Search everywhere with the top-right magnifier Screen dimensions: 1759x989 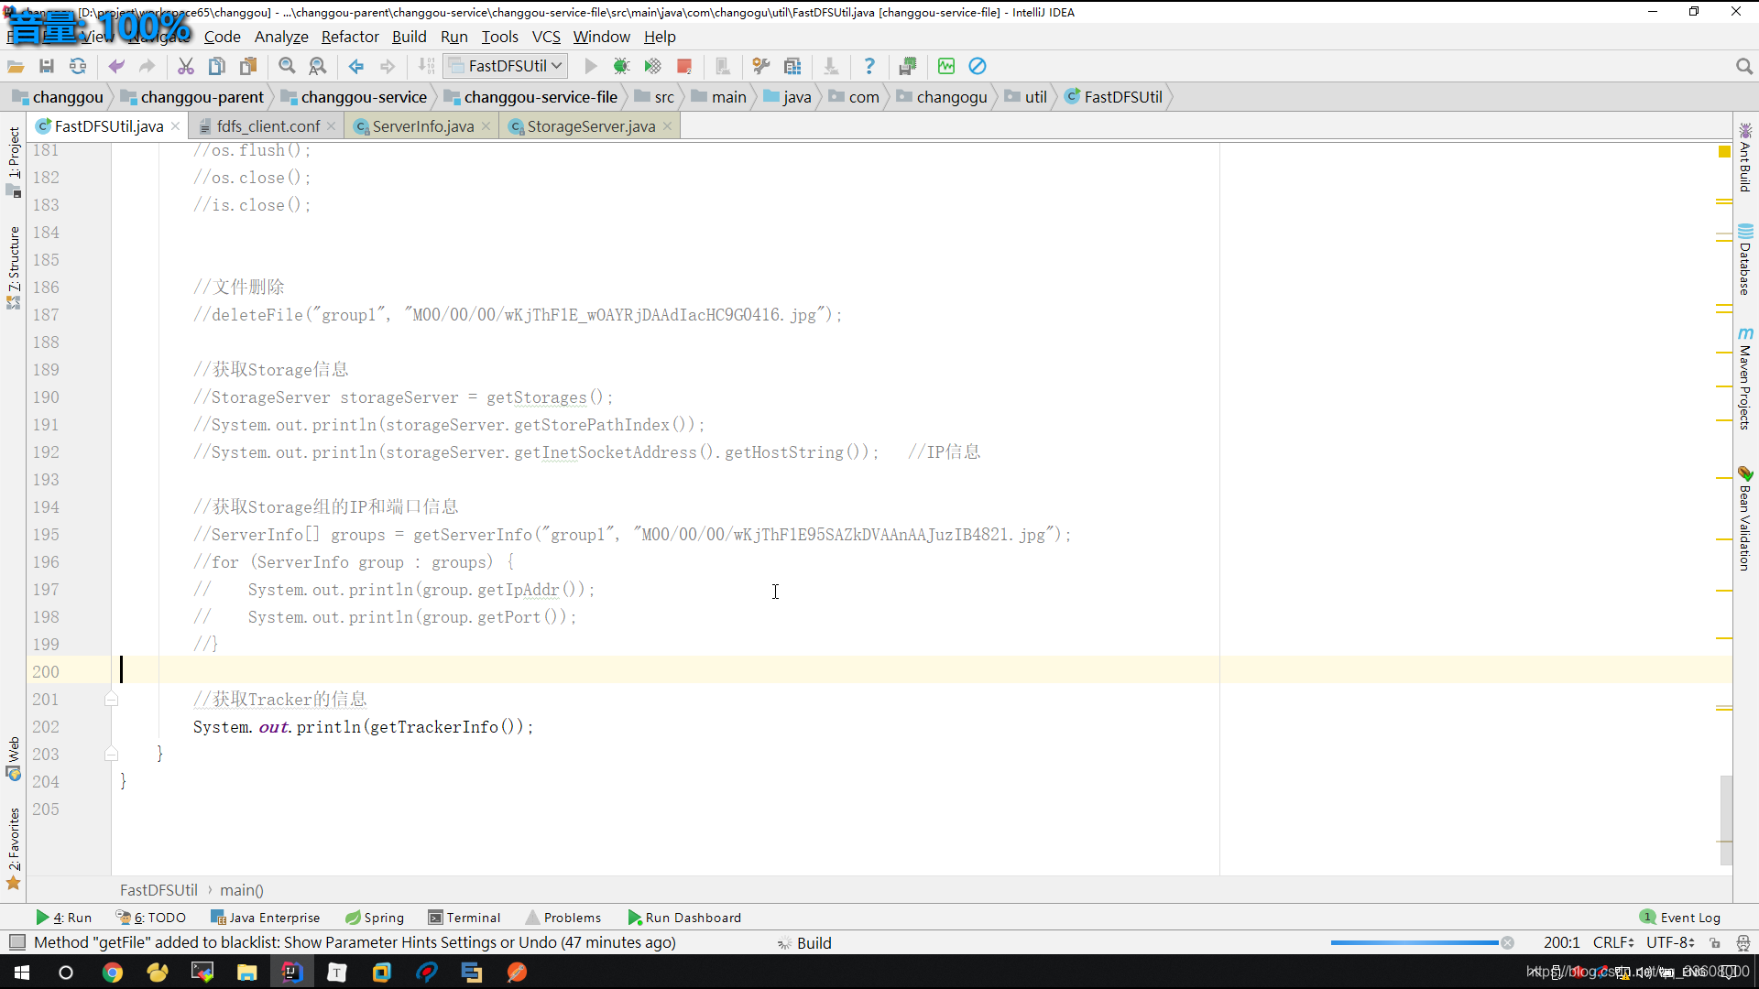[x=1743, y=66]
